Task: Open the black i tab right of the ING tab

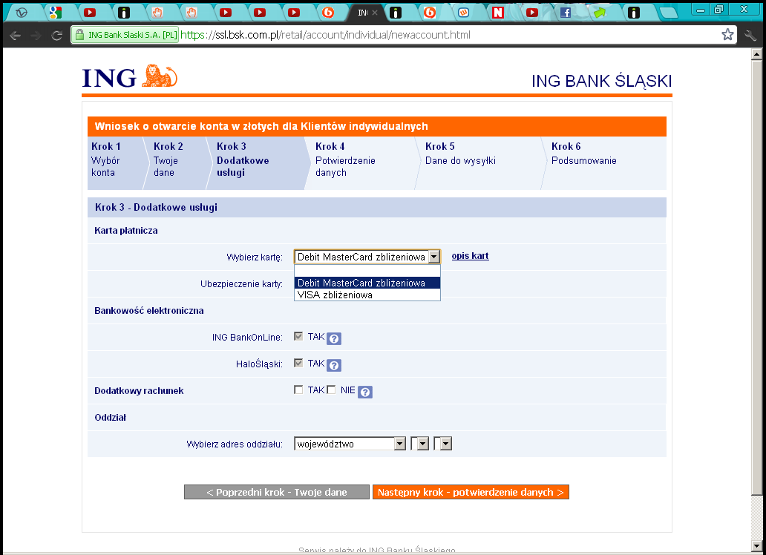Action: tap(395, 13)
